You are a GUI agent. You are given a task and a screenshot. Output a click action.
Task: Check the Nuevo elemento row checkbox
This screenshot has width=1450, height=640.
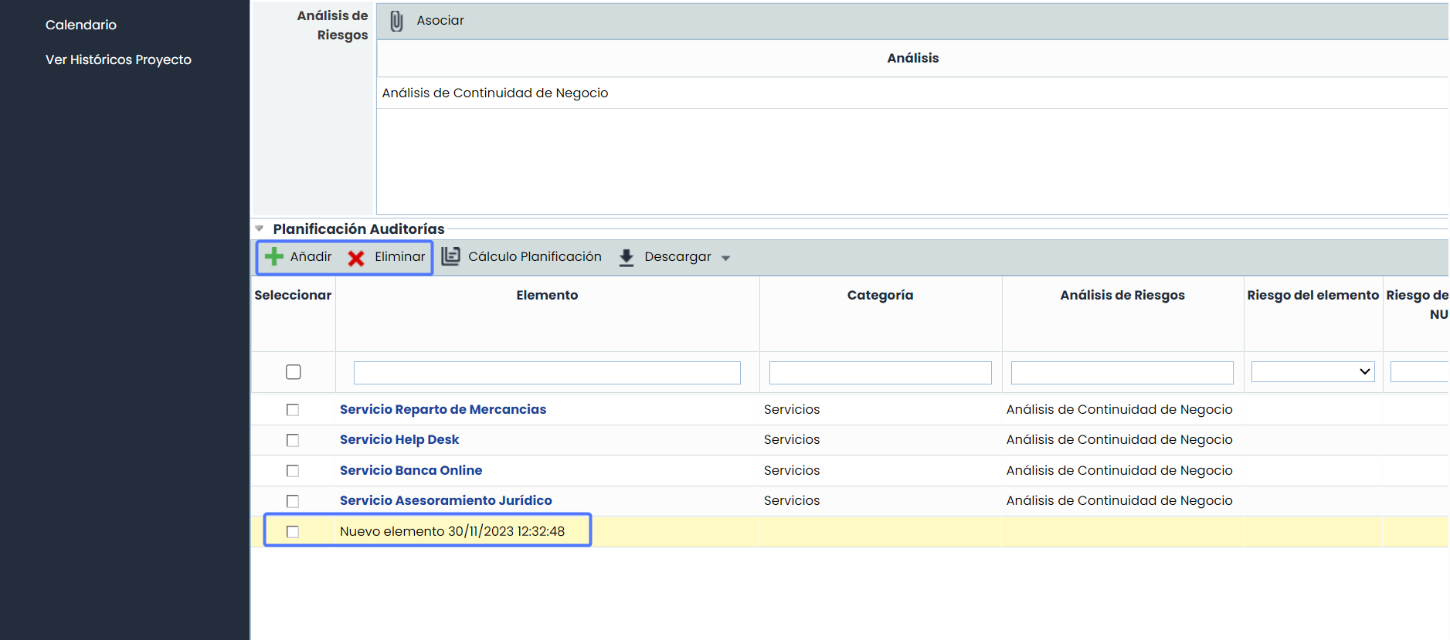293,532
